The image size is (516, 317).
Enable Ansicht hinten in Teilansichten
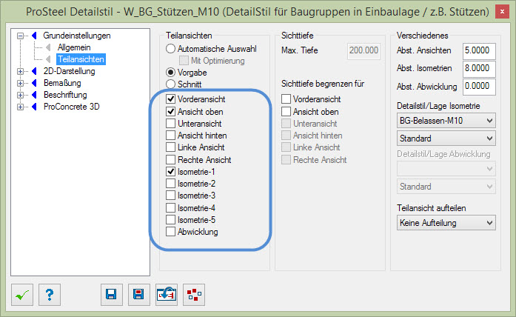click(x=170, y=136)
